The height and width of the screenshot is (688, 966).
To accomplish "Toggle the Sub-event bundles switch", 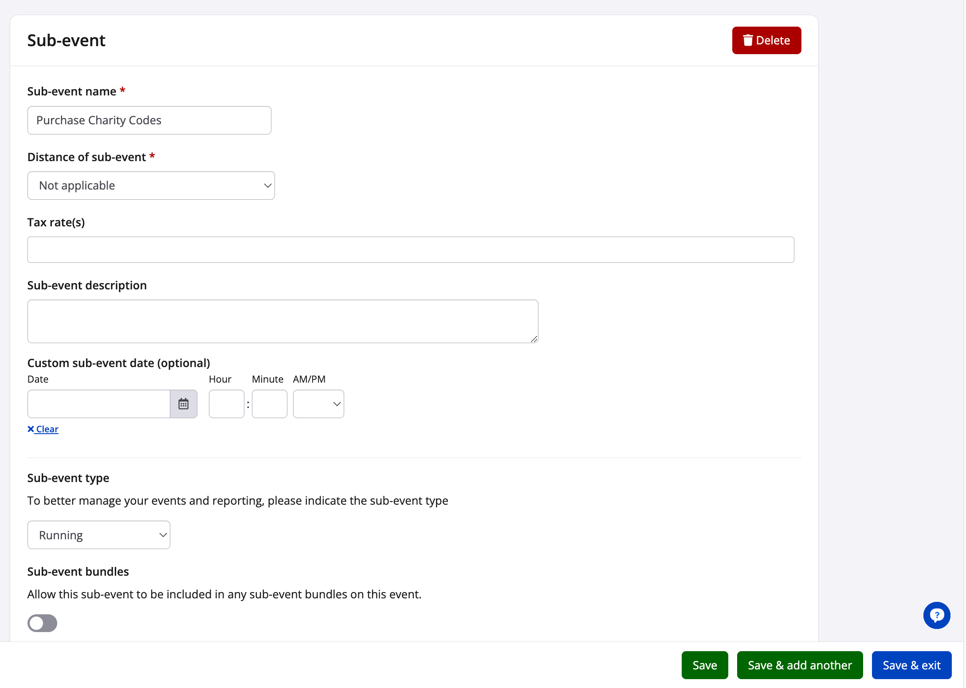I will tap(42, 623).
